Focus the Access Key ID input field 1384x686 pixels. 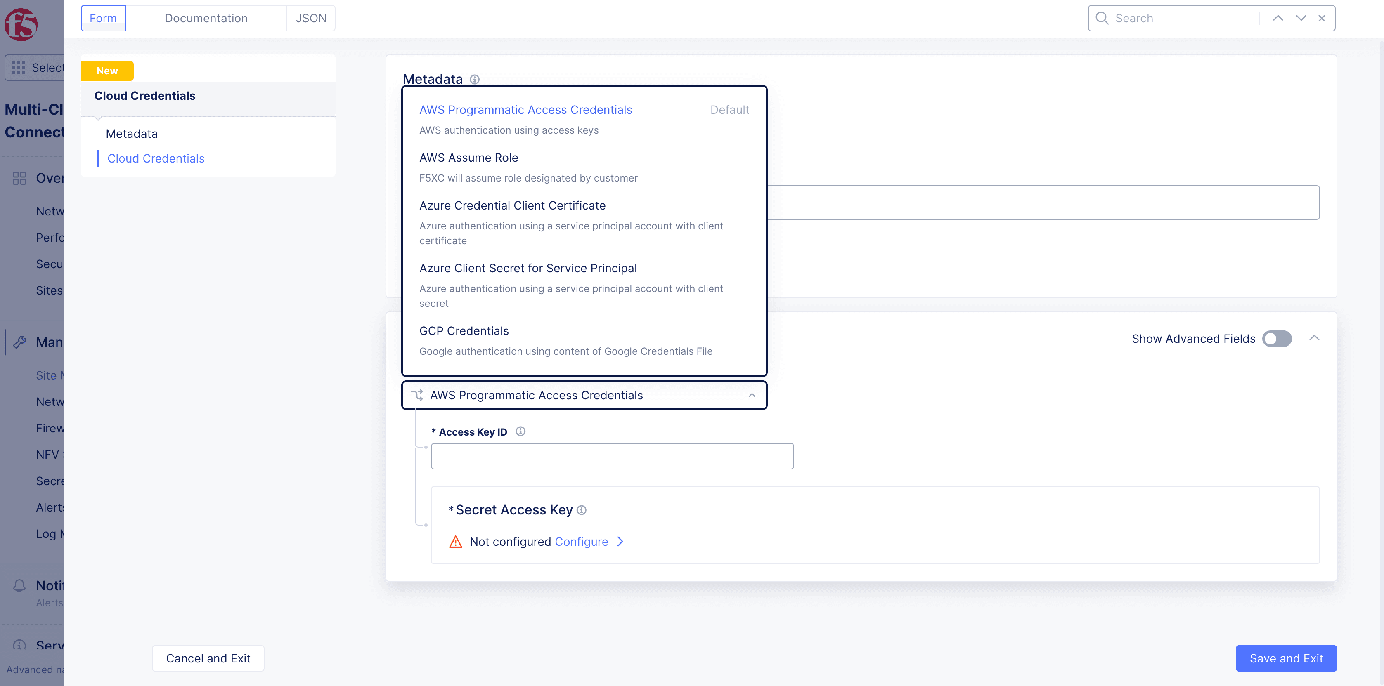pyautogui.click(x=612, y=456)
